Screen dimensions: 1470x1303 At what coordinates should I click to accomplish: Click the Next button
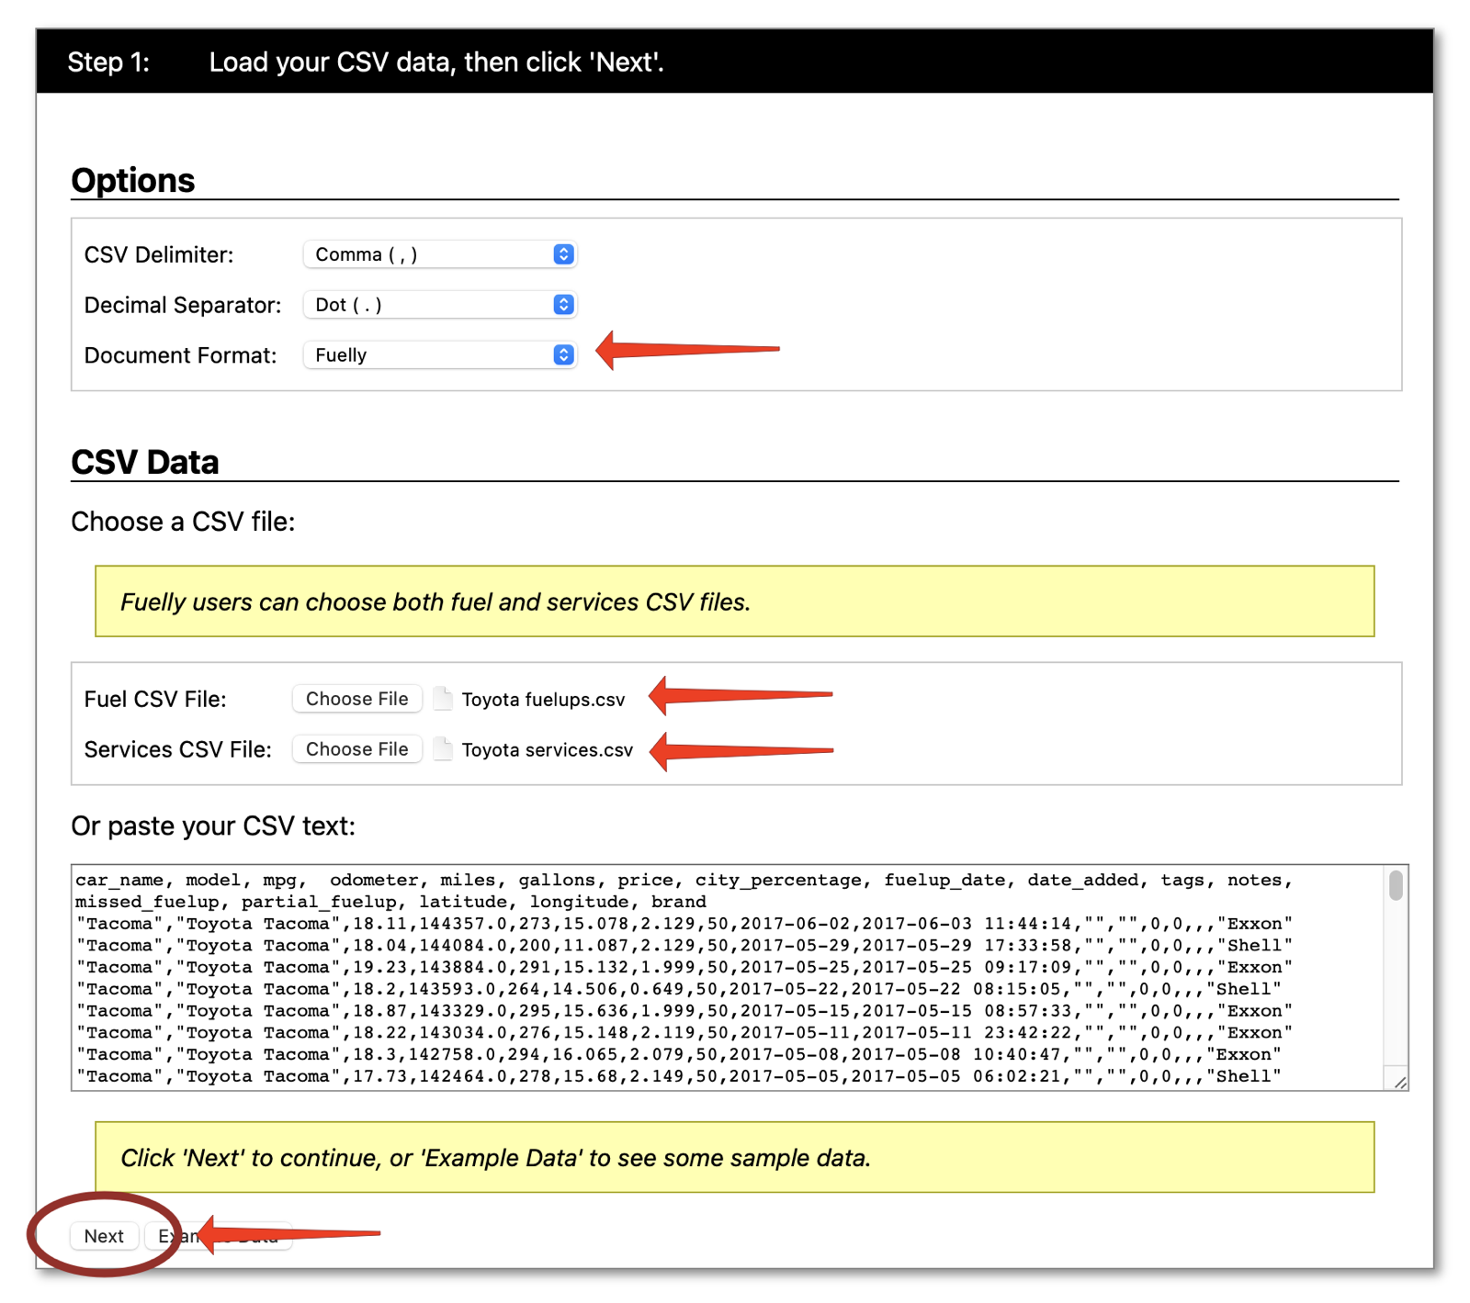104,1236
